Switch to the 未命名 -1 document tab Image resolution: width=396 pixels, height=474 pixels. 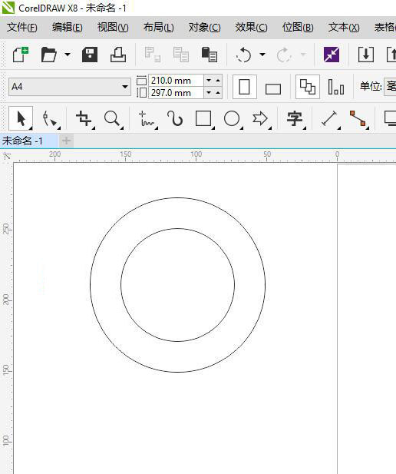29,141
